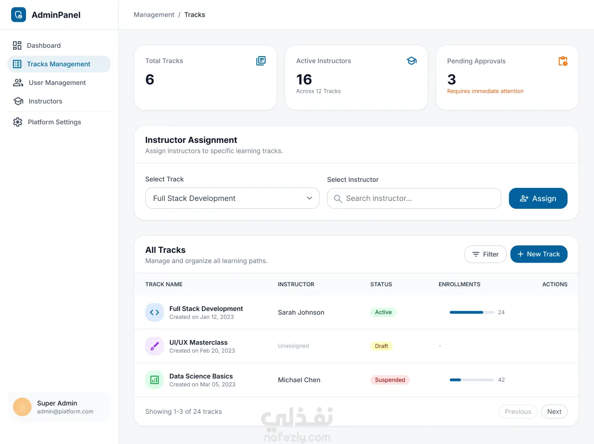Click the UI/UX Masterclass brush icon
This screenshot has height=444, width=594.
(155, 346)
